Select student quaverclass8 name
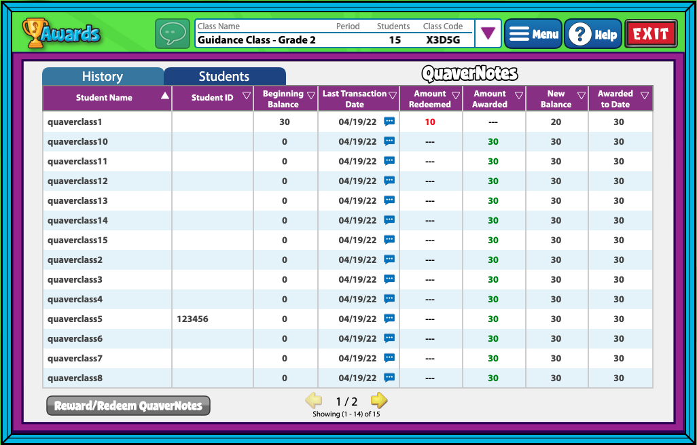Screen dimensions: 697x445 [x=75, y=378]
